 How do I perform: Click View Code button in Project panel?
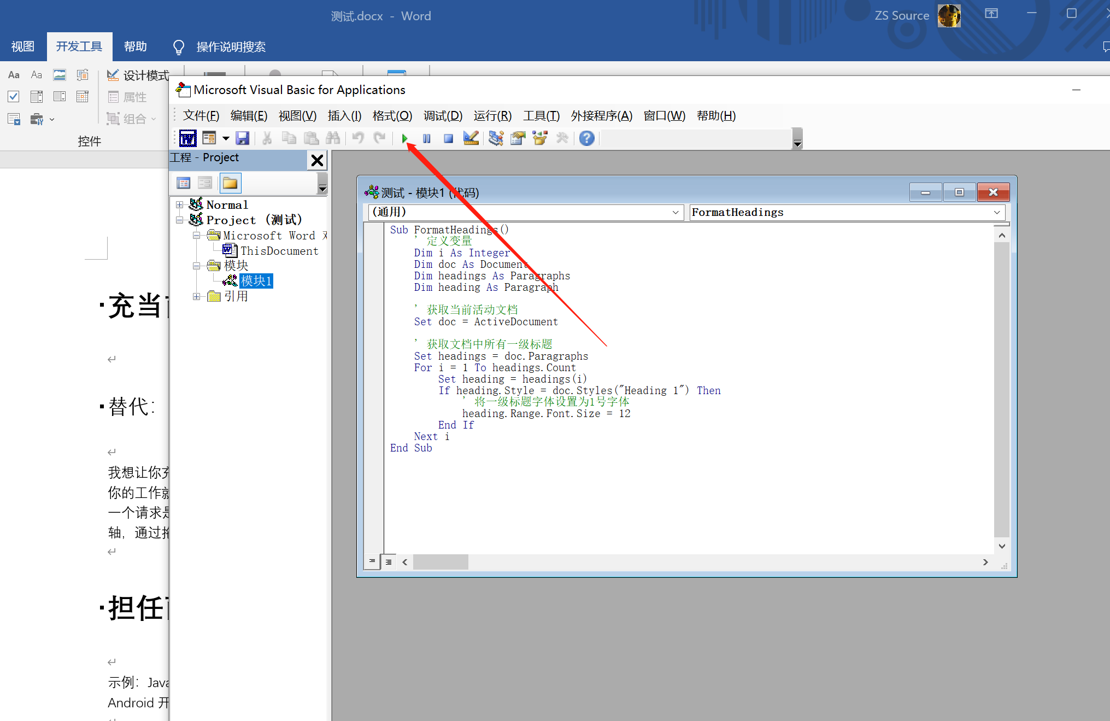(184, 183)
